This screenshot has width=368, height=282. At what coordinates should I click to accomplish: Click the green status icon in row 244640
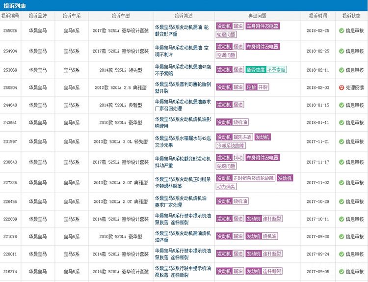point(342,105)
